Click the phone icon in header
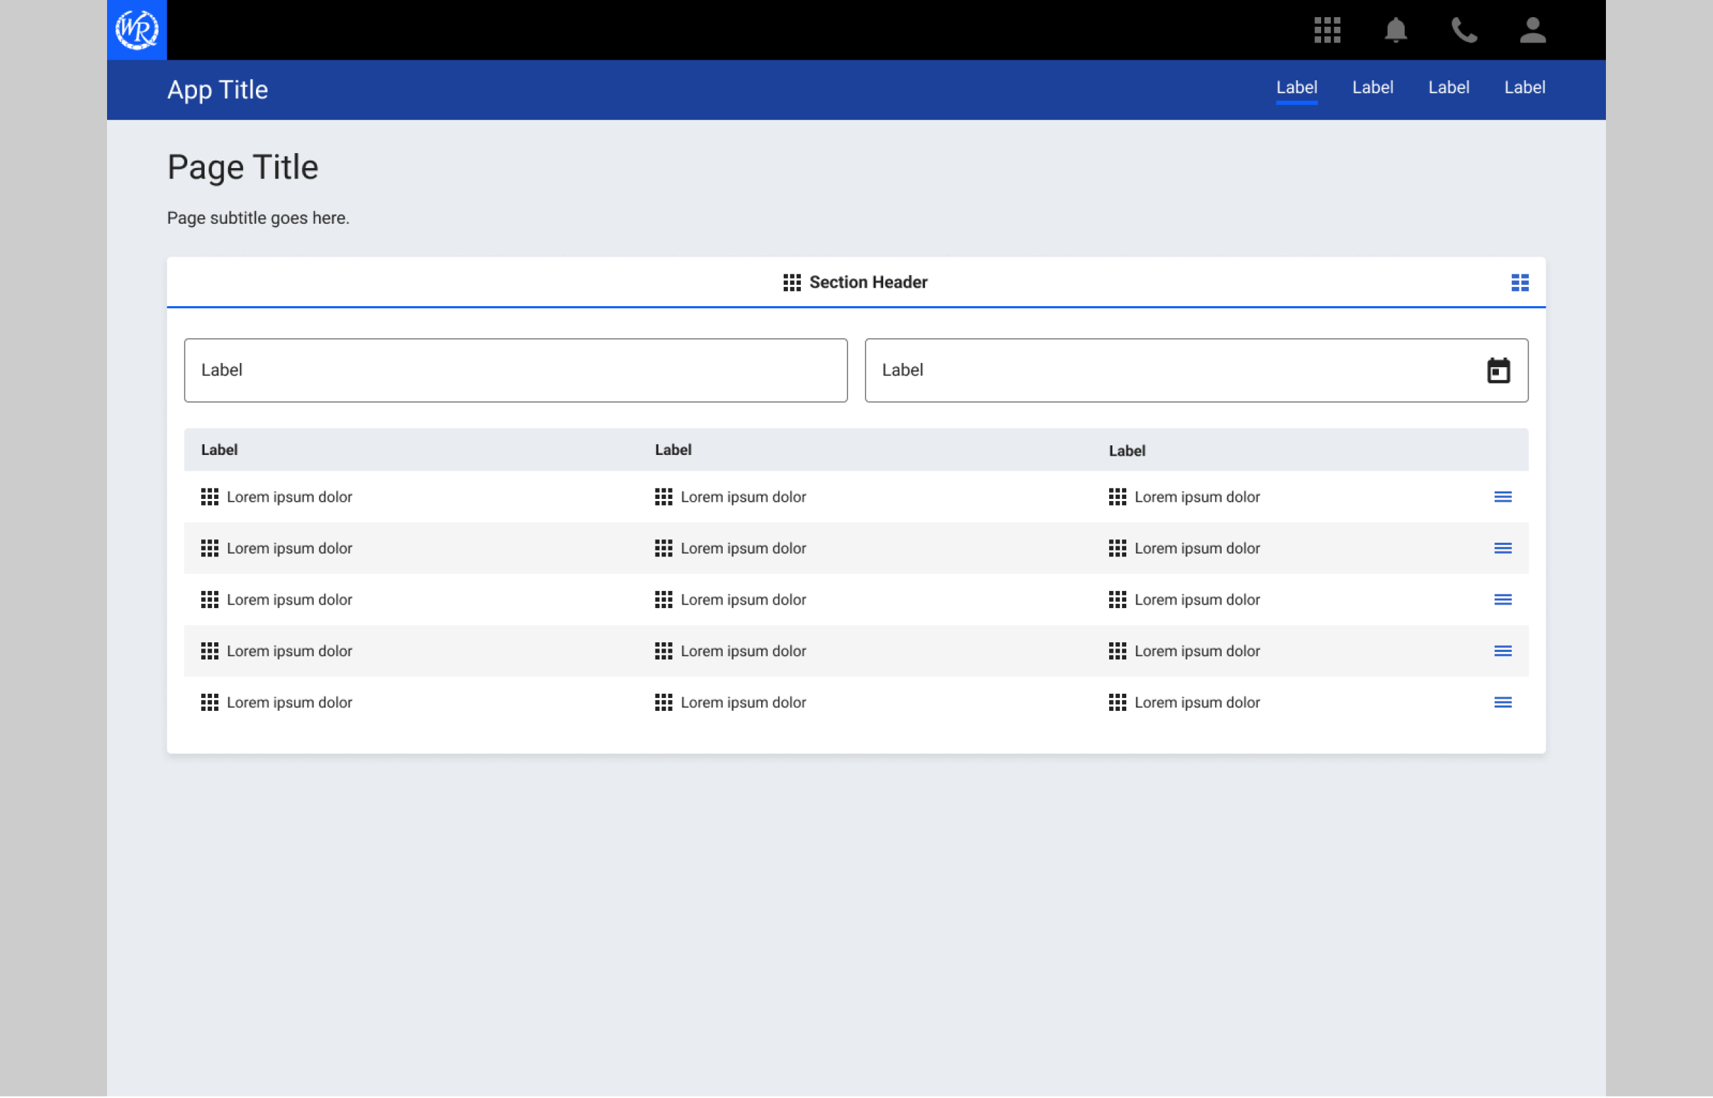1713x1098 pixels. [1464, 30]
